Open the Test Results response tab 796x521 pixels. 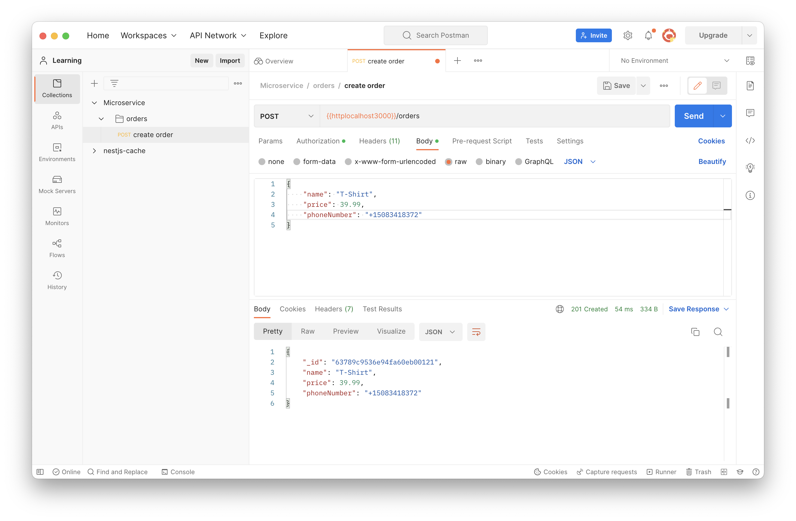(382, 309)
